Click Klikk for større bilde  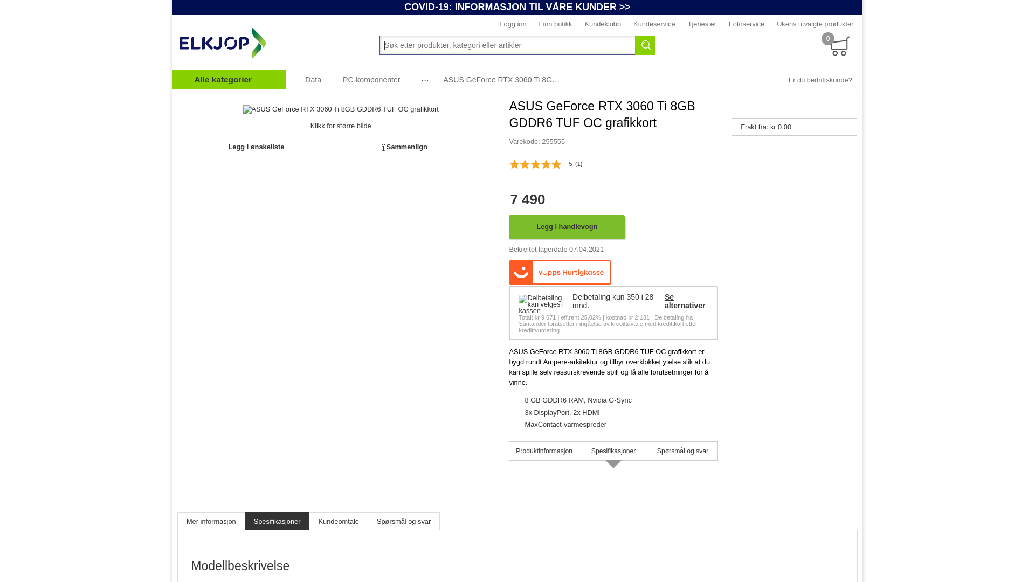pyautogui.click(x=341, y=126)
